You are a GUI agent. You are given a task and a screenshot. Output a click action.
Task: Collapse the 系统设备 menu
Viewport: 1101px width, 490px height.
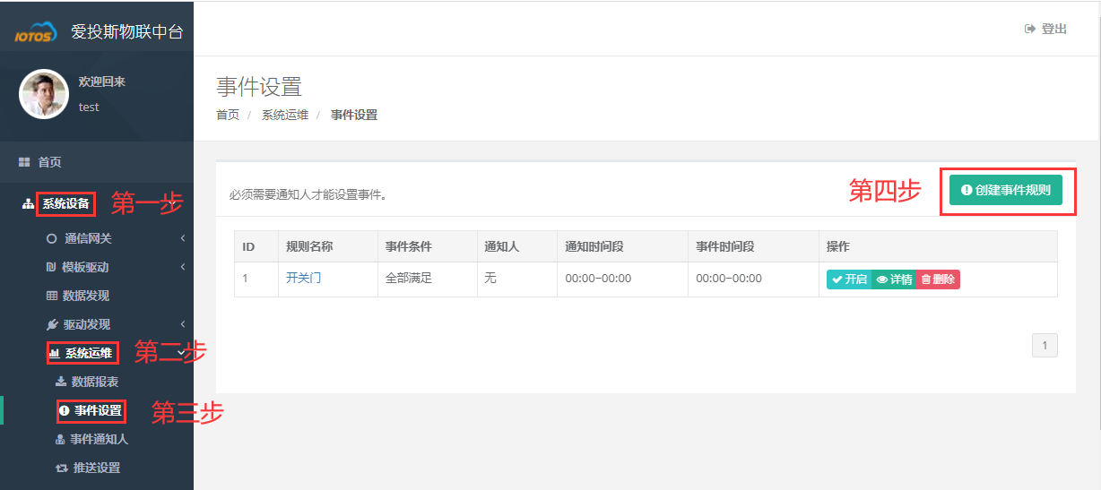65,204
